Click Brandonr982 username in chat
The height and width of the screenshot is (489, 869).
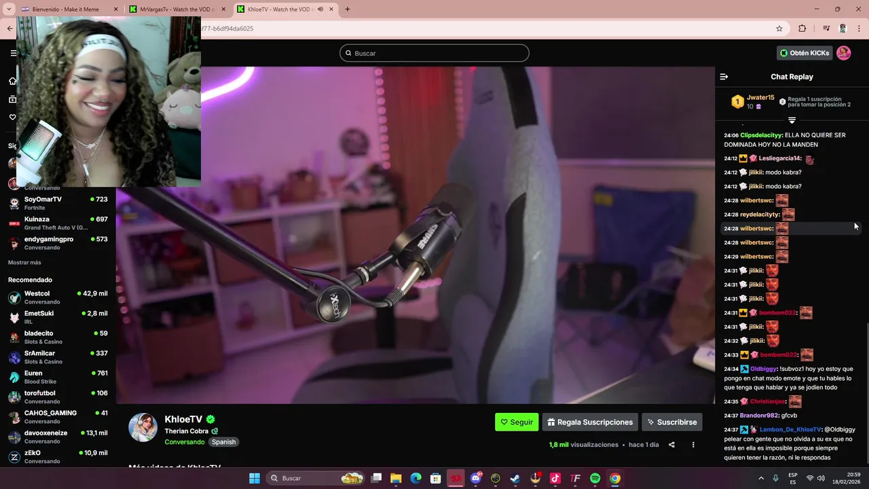(759, 415)
